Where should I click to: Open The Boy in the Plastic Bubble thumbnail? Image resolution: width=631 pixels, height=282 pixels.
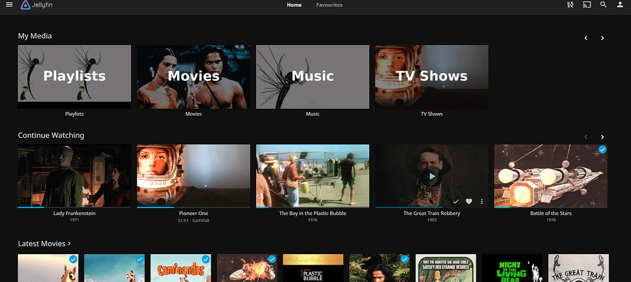[312, 176]
